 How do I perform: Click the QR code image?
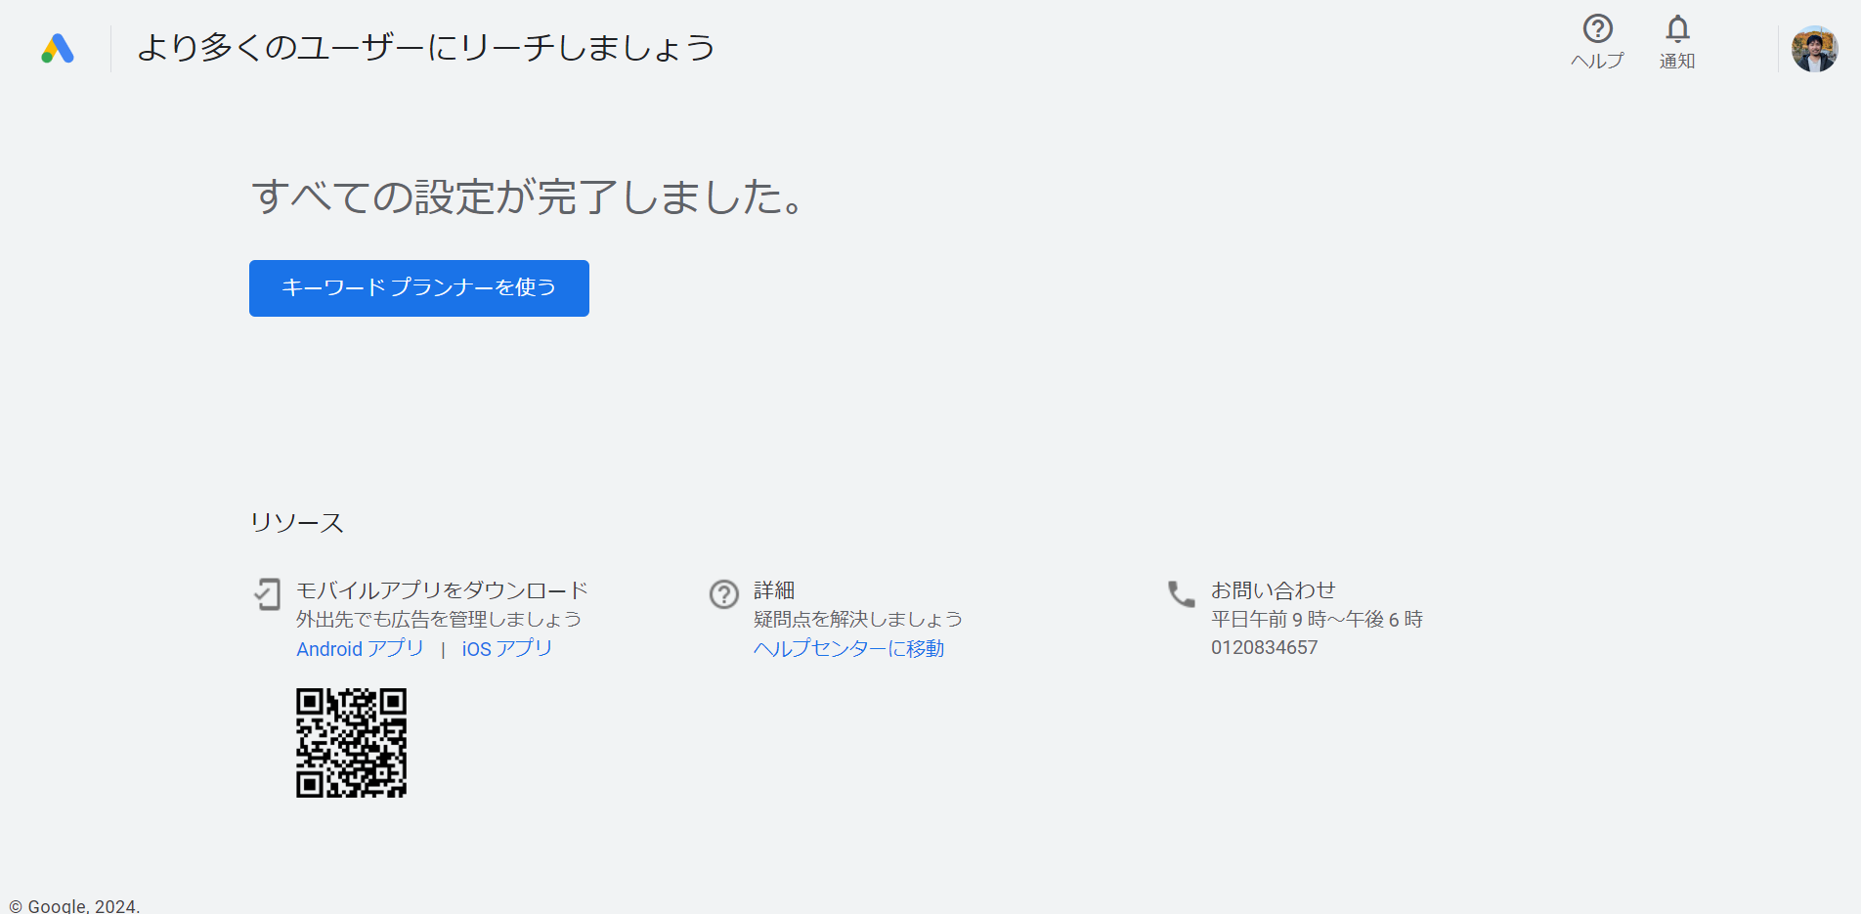coord(352,743)
